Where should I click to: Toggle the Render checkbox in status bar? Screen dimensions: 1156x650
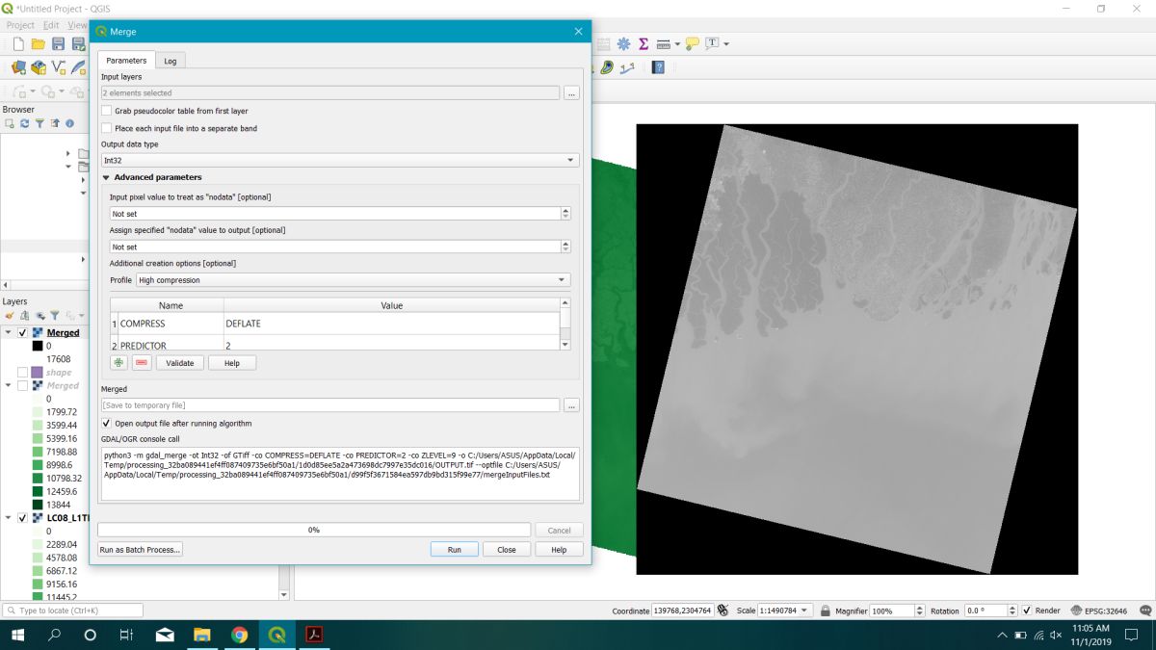1027,611
